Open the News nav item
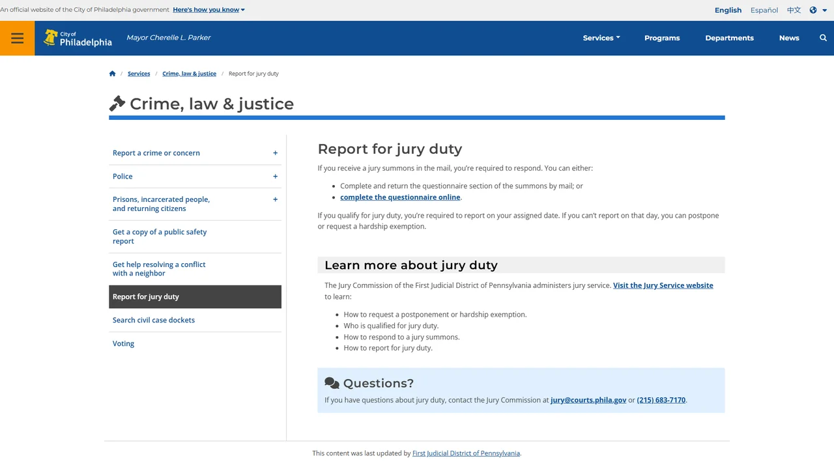Screen dimensions: 834x469 [789, 38]
